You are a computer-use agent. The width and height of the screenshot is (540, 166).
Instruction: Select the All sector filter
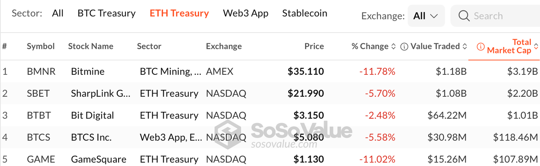pyautogui.click(x=58, y=13)
